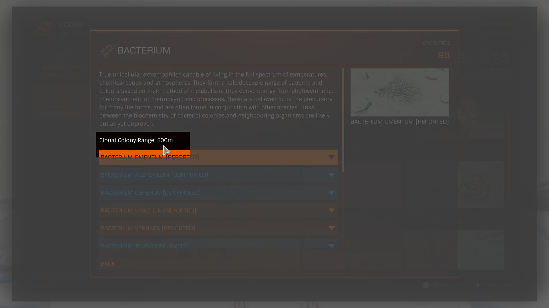Click the Varieties count 98

pos(443,55)
